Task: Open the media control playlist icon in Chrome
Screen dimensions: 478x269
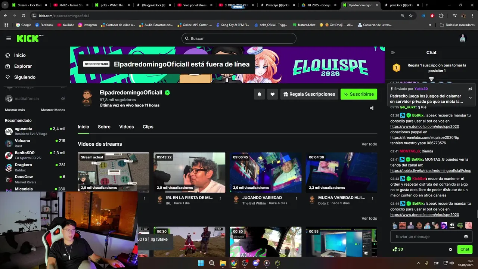Action: pos(454,16)
